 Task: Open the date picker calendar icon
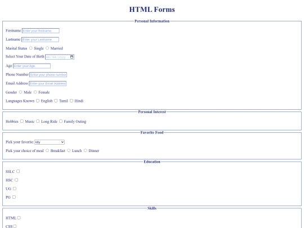[71, 57]
